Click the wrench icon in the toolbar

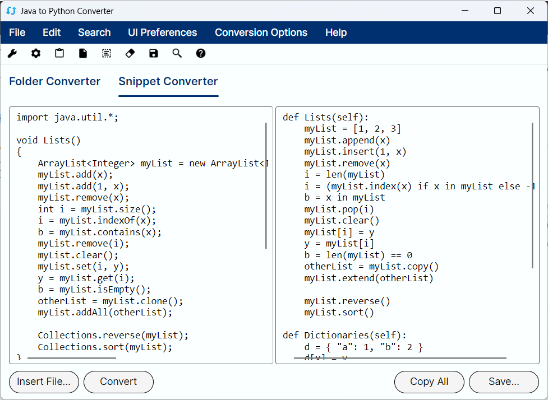12,53
